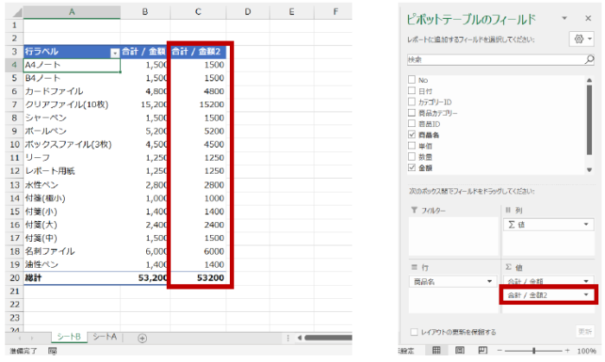
Task: Select the シートB sheet tab
Action: point(67,337)
